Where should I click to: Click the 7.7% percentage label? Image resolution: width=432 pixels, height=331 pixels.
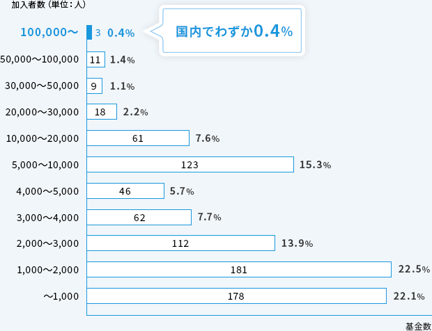click(x=209, y=217)
